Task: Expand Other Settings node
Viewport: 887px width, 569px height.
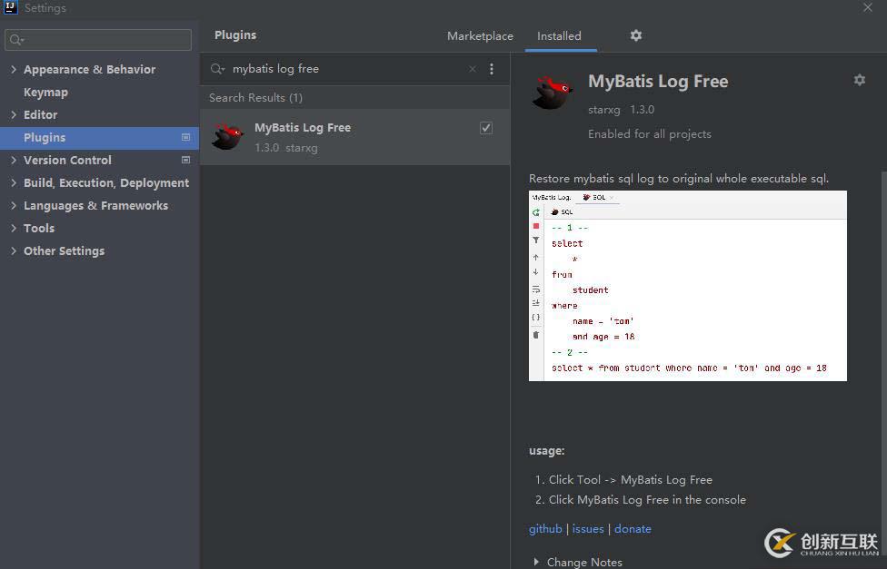Action: coord(14,250)
